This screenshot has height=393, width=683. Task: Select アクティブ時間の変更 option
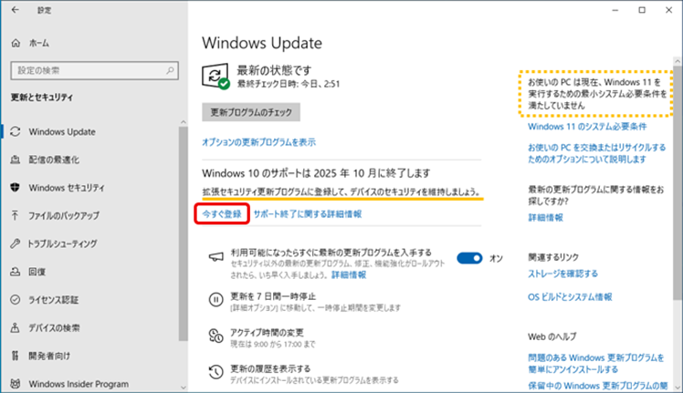click(267, 333)
